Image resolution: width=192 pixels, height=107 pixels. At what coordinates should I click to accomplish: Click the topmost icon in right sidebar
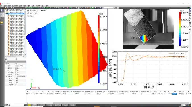[x=190, y=10]
